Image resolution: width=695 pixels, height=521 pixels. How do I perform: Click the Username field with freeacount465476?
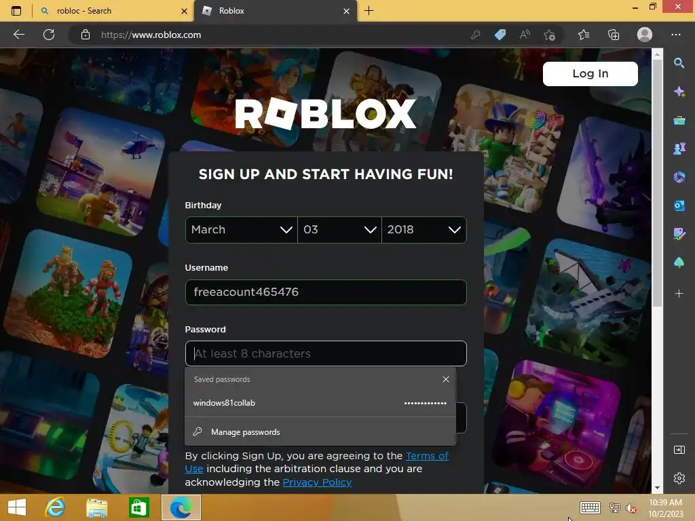[x=326, y=292]
